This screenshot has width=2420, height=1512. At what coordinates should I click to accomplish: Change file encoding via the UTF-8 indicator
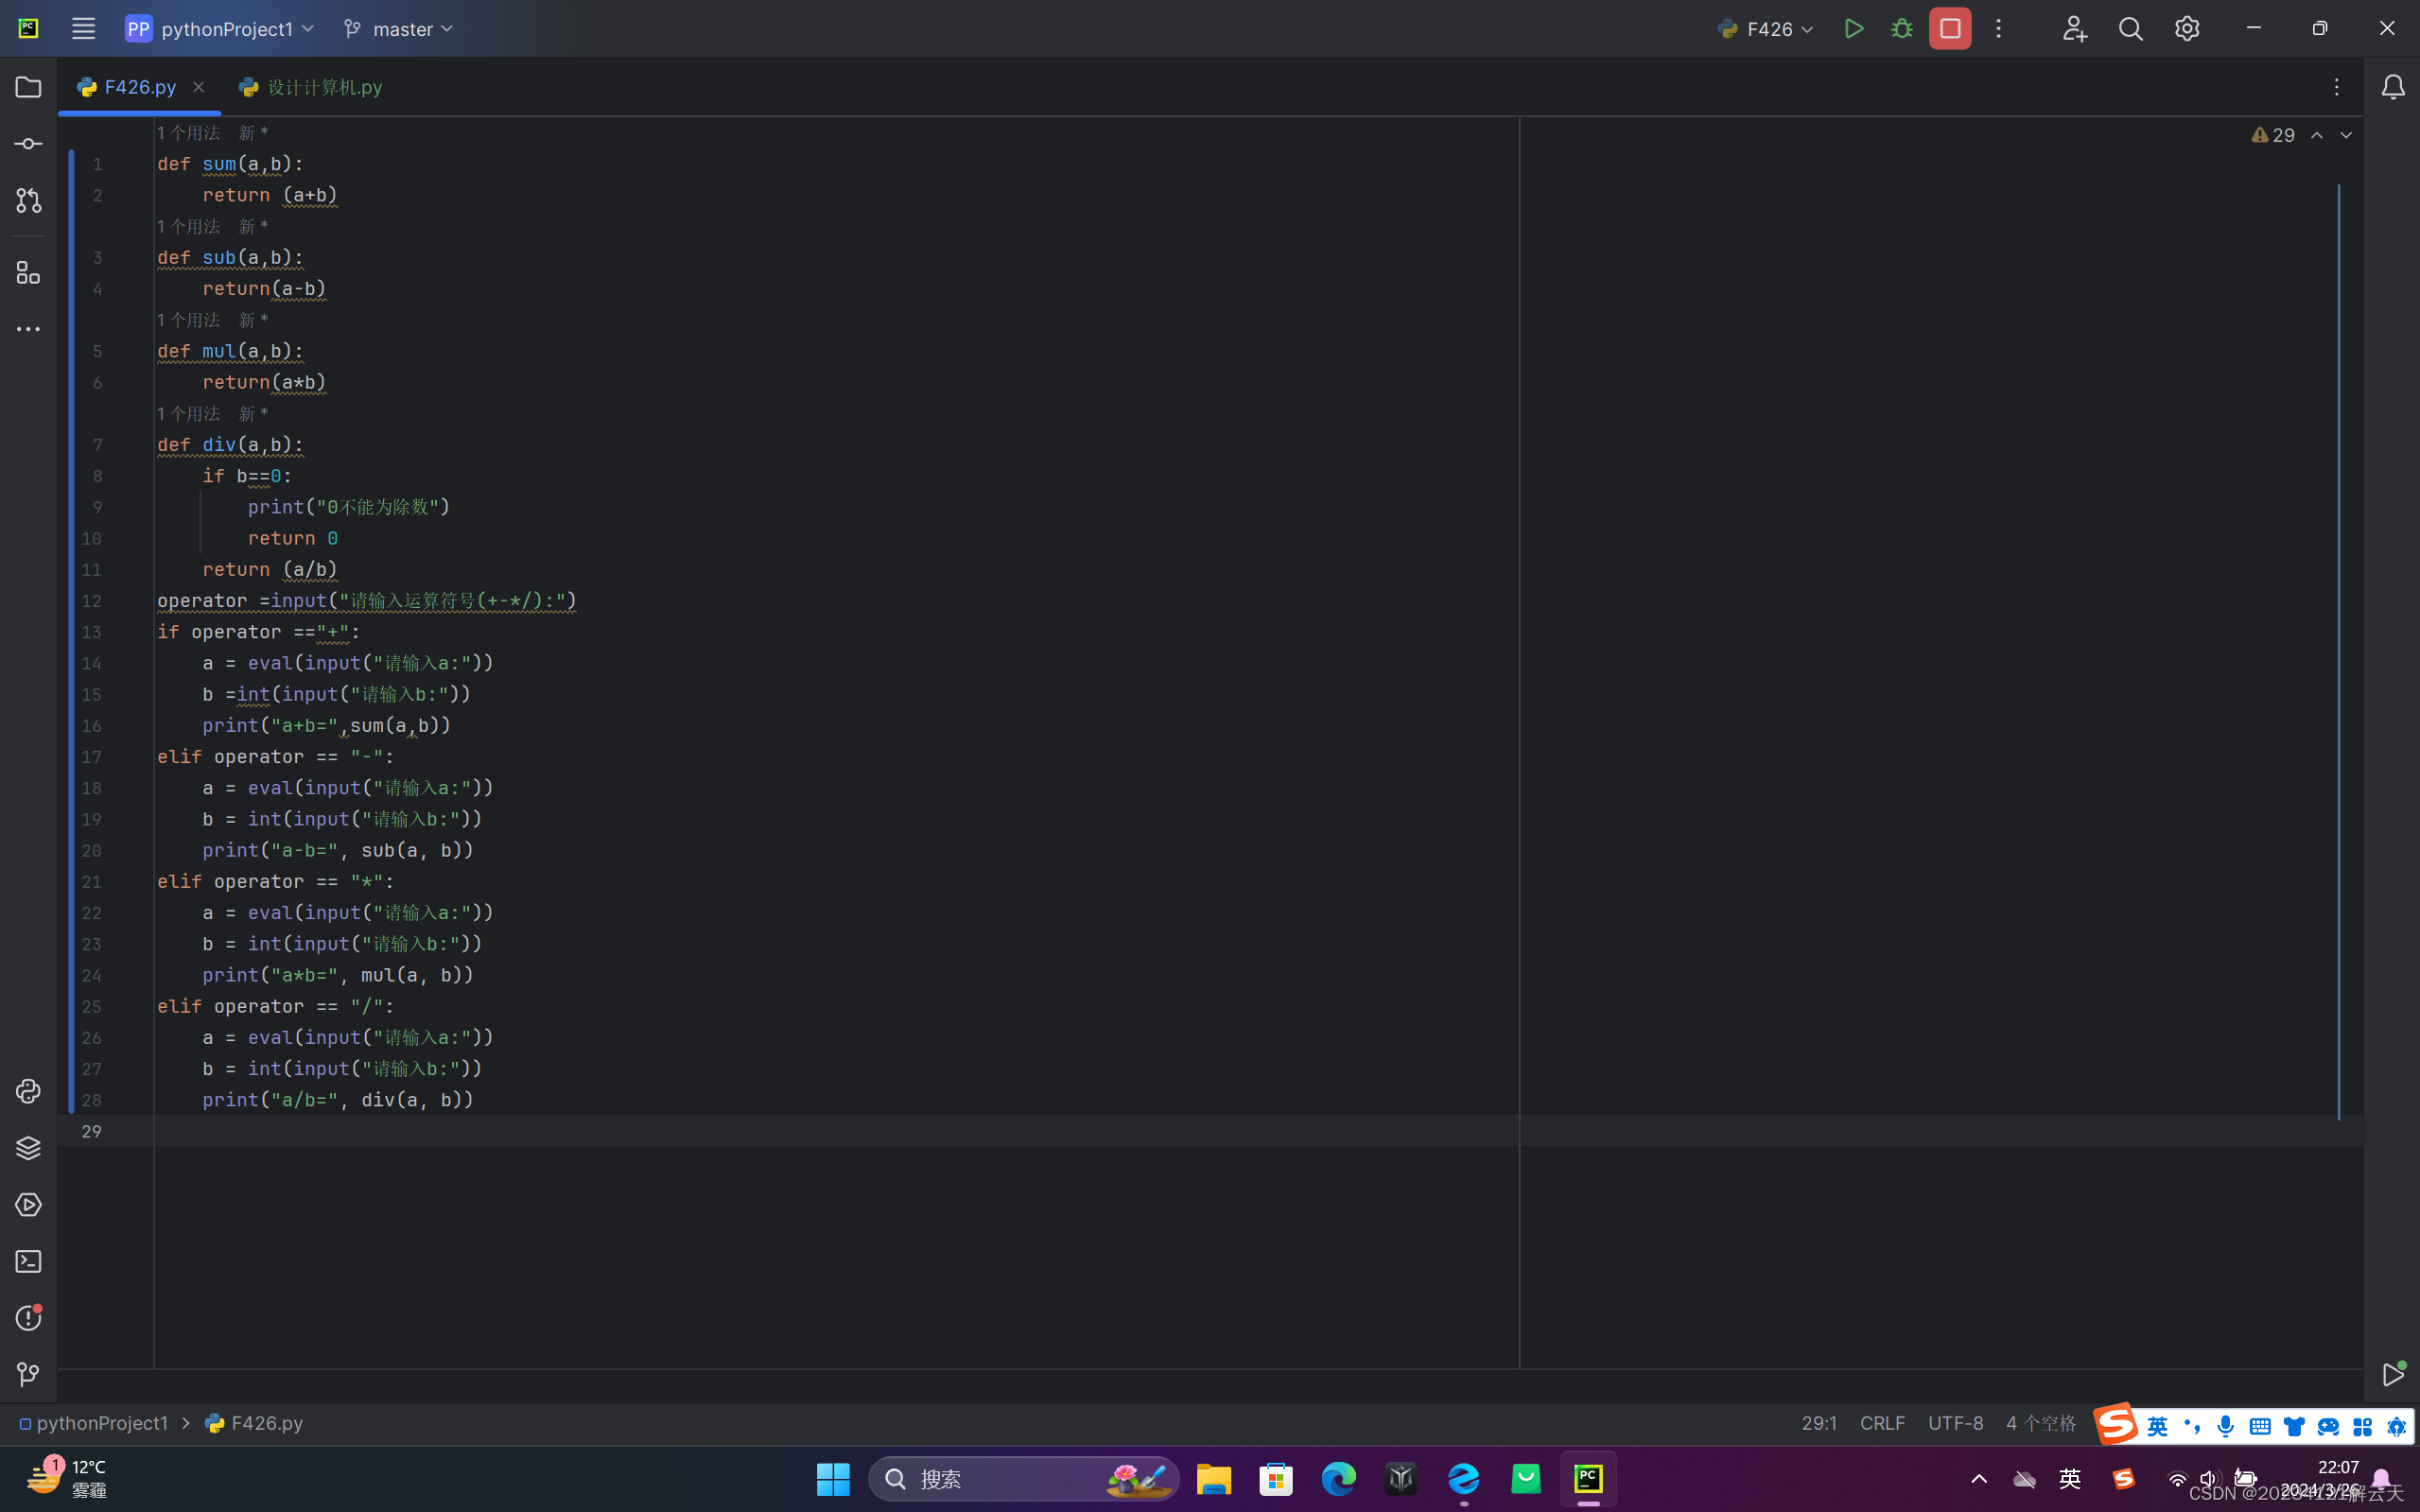point(1956,1422)
